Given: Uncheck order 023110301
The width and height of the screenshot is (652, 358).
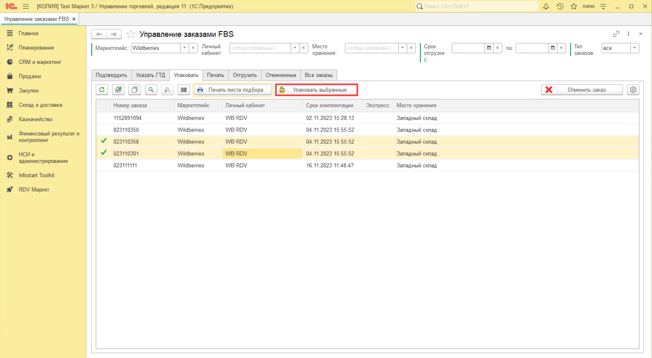Looking at the screenshot, I should tap(104, 153).
